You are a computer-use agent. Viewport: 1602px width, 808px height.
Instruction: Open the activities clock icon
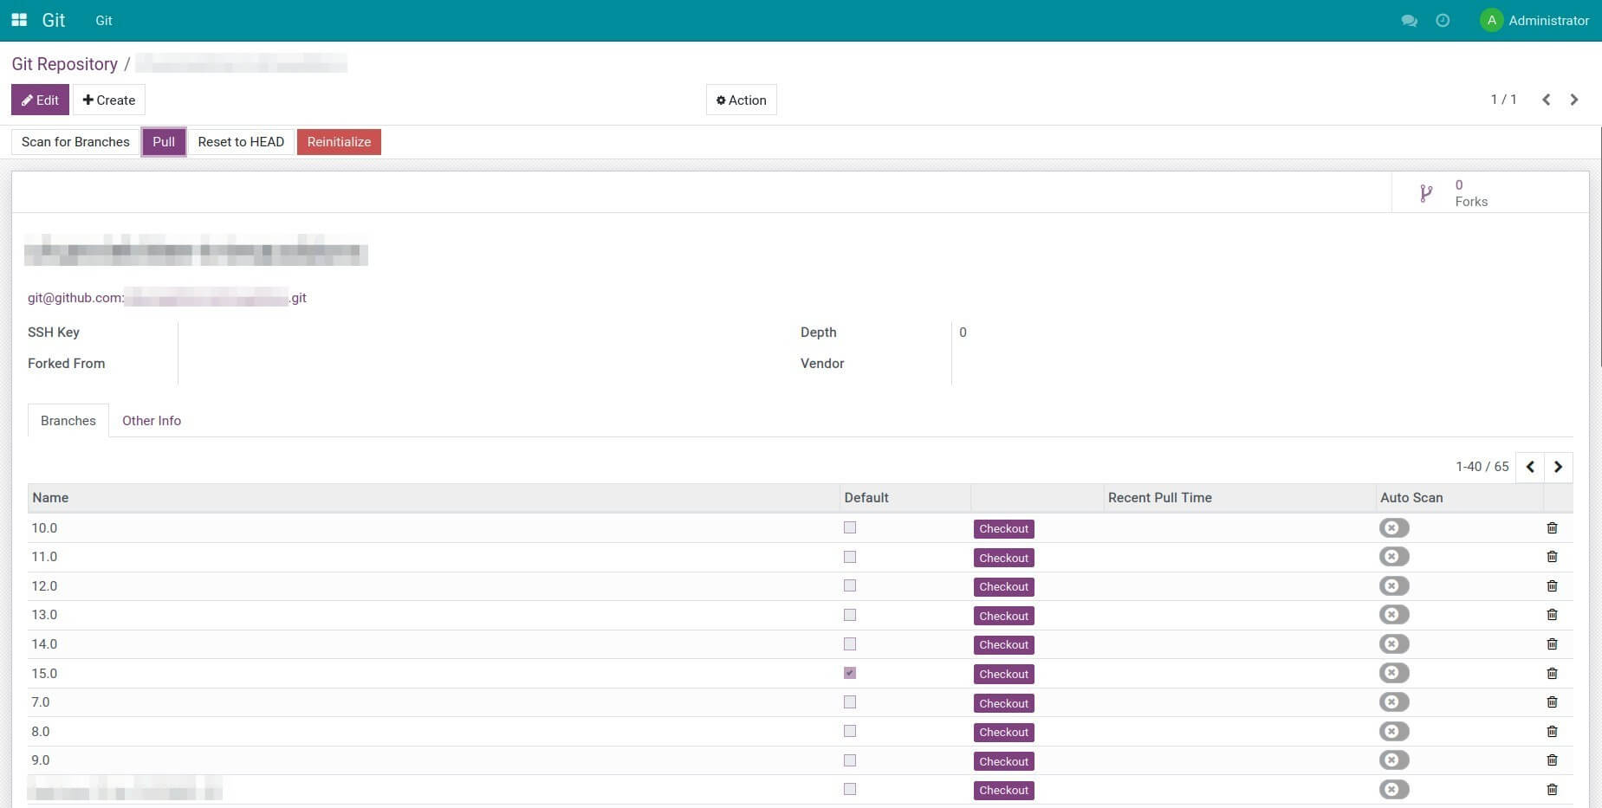1443,21
